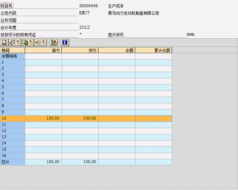Select the period 16 row label

[x=12, y=156]
